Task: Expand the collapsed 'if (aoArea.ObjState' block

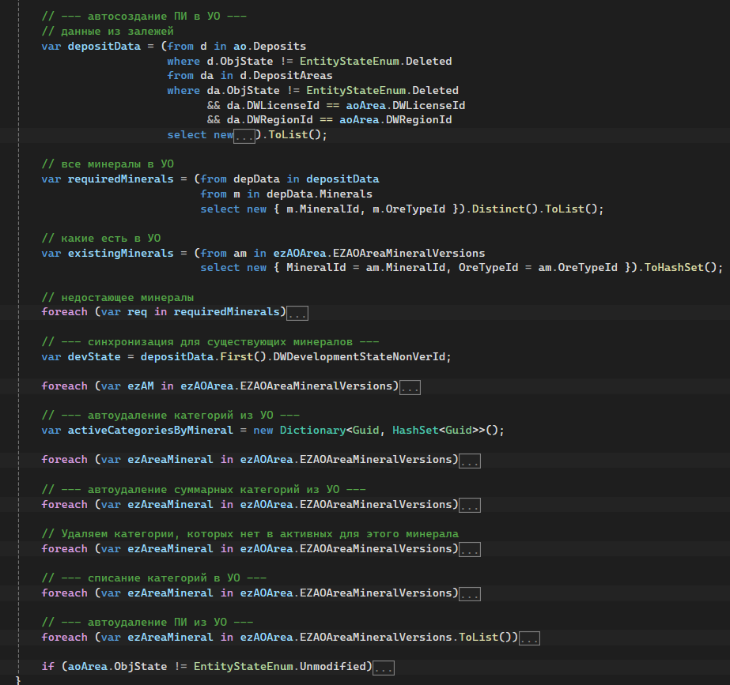Action: click(384, 668)
